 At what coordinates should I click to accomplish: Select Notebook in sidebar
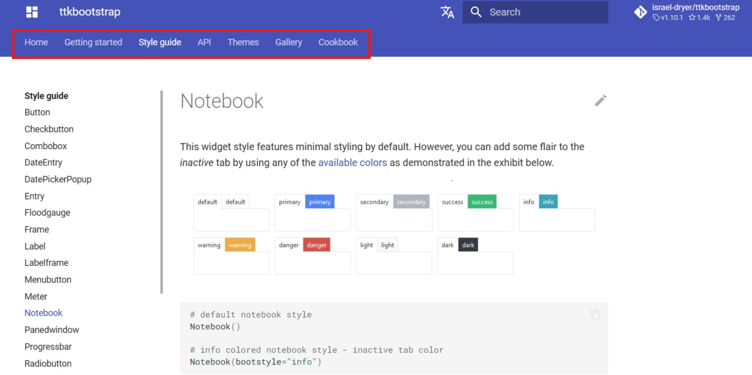pyautogui.click(x=43, y=313)
